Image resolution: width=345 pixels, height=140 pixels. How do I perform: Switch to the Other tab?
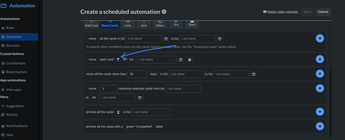coord(160,25)
